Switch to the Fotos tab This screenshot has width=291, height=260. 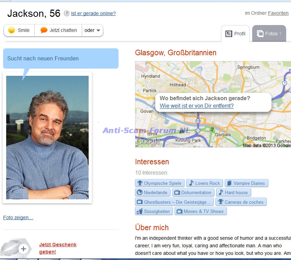click(x=269, y=34)
